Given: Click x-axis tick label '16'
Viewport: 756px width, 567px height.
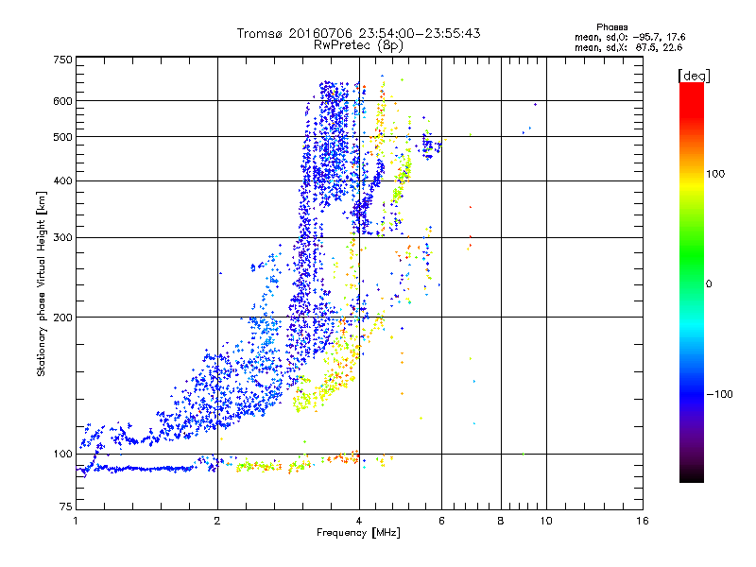Looking at the screenshot, I should point(643,521).
